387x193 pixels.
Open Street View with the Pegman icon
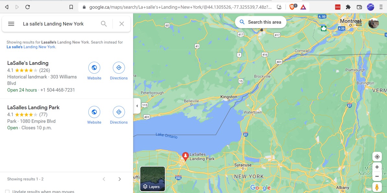click(377, 187)
